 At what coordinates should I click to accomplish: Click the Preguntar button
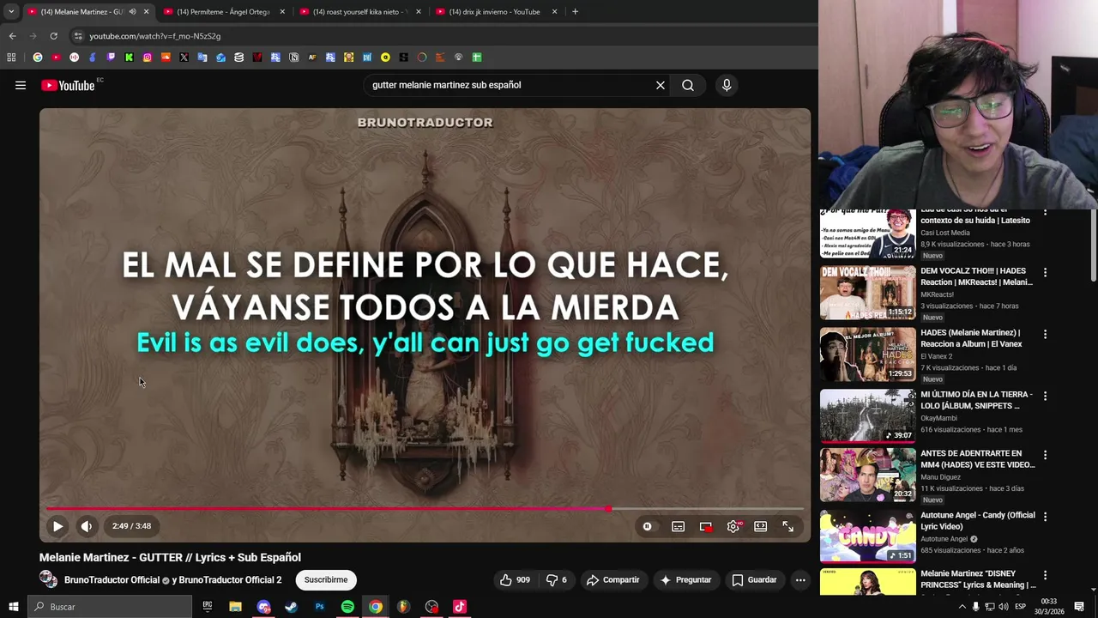[685, 580]
